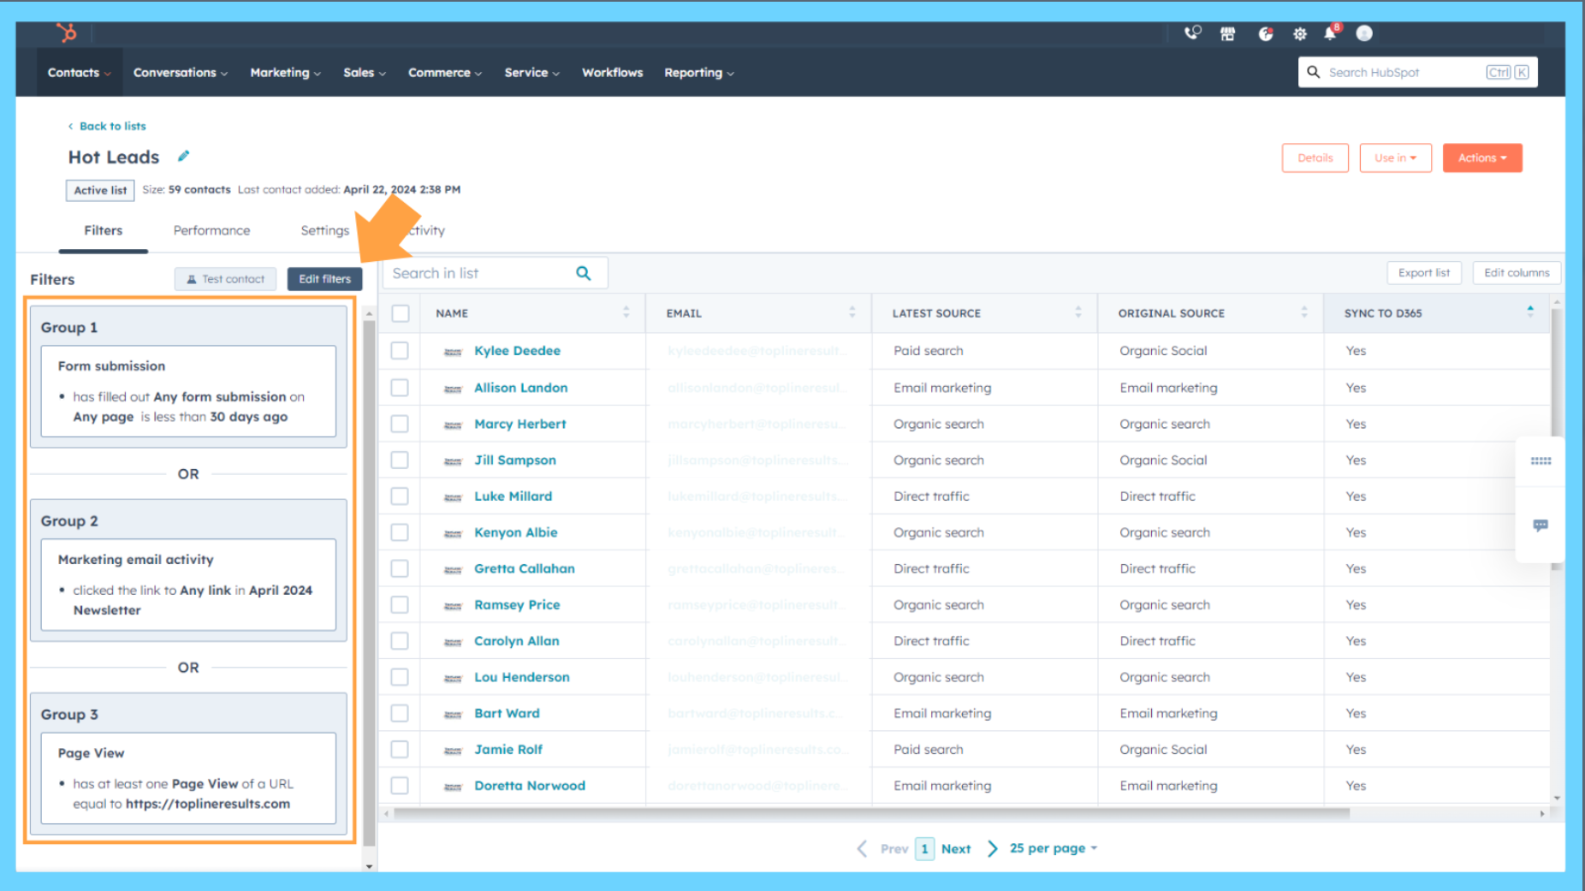Viewport: 1585px width, 891px height.
Task: Open the calling phone icon
Action: pos(1192,33)
